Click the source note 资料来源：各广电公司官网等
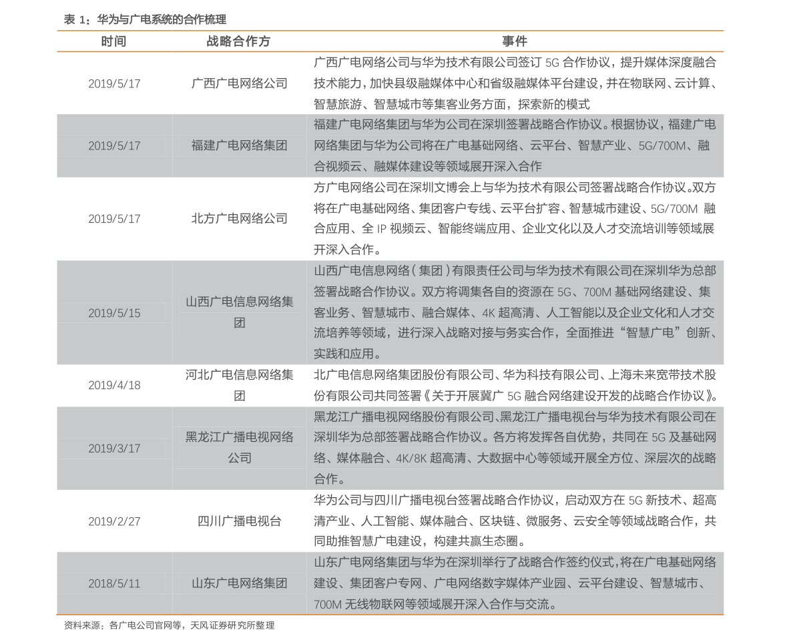The width and height of the screenshot is (795, 644). (x=169, y=626)
